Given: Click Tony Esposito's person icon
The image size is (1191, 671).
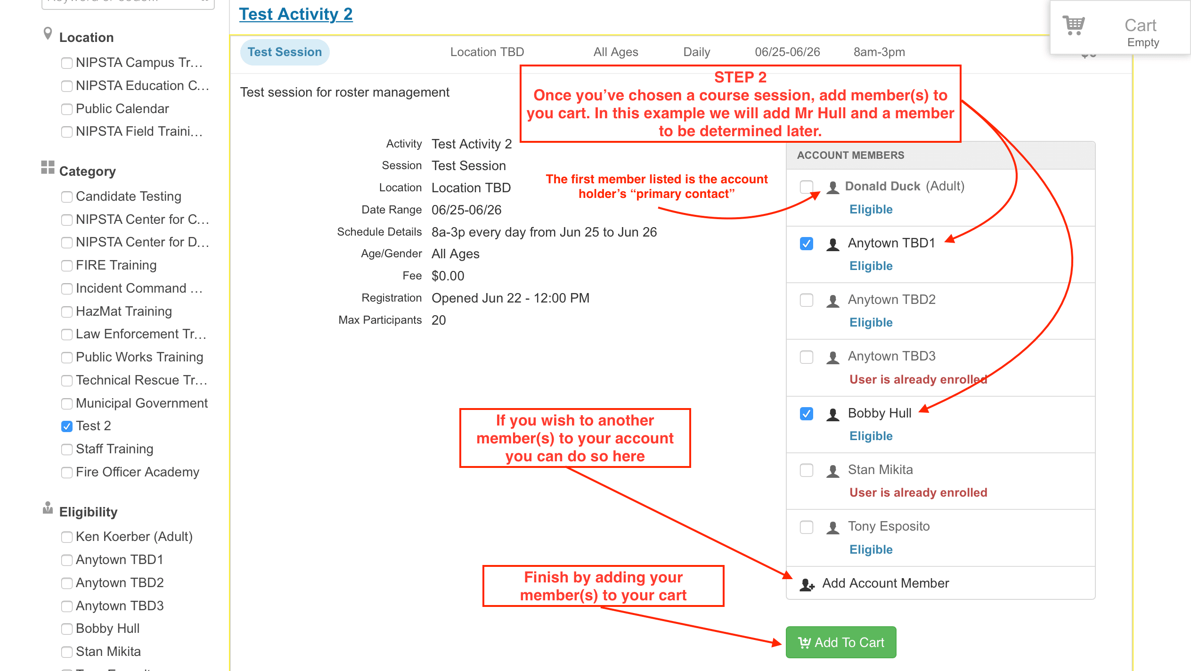Looking at the screenshot, I should pos(833,527).
